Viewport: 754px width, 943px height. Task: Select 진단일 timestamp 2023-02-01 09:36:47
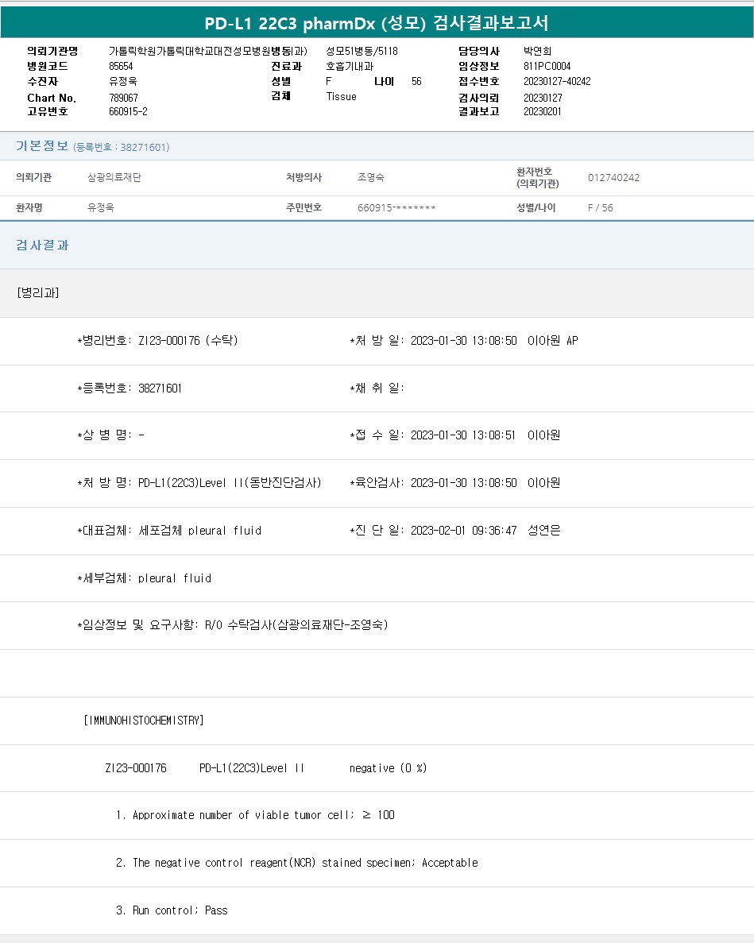pyautogui.click(x=463, y=531)
